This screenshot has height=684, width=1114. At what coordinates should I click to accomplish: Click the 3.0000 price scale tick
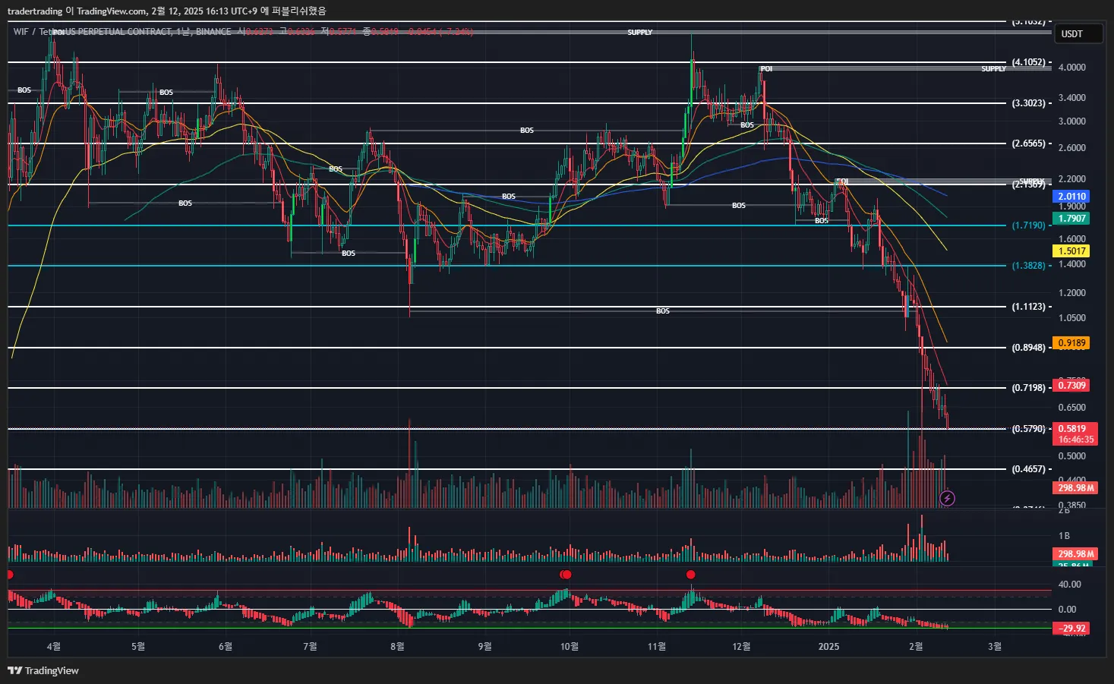1071,121
